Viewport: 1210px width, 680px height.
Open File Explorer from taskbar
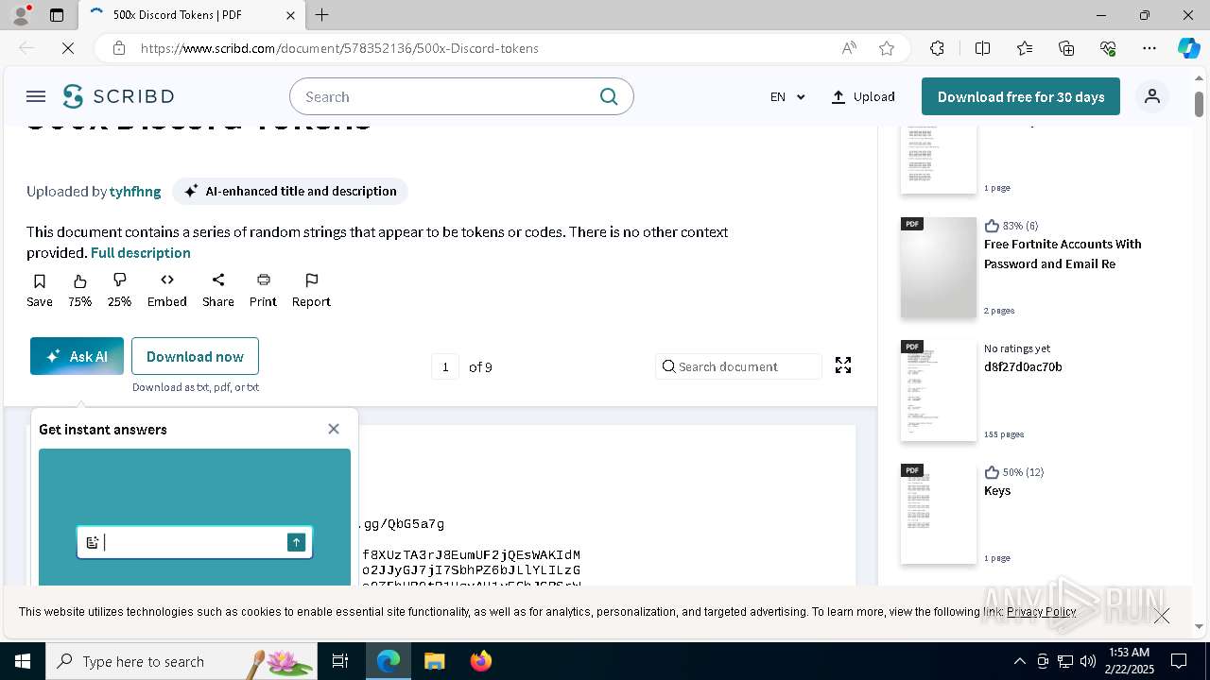click(x=434, y=661)
